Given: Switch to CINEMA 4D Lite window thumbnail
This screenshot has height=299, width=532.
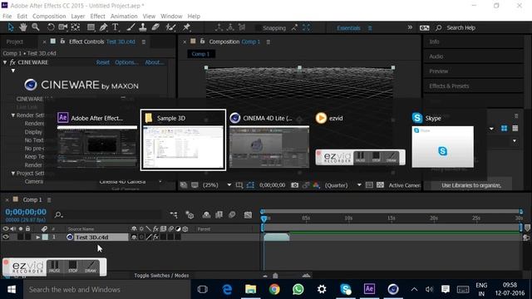Looking at the screenshot, I should click(x=269, y=140).
